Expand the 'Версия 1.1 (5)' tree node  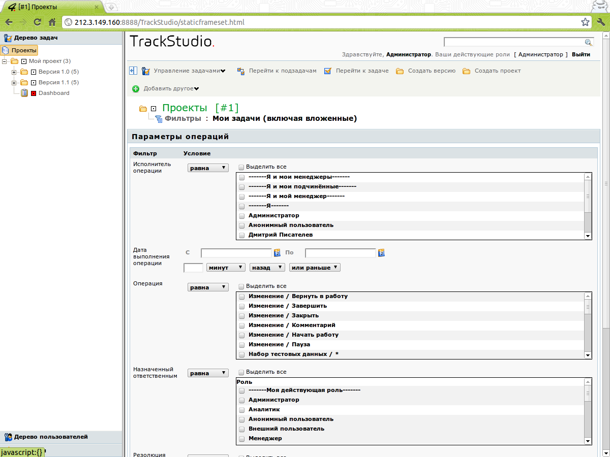14,82
